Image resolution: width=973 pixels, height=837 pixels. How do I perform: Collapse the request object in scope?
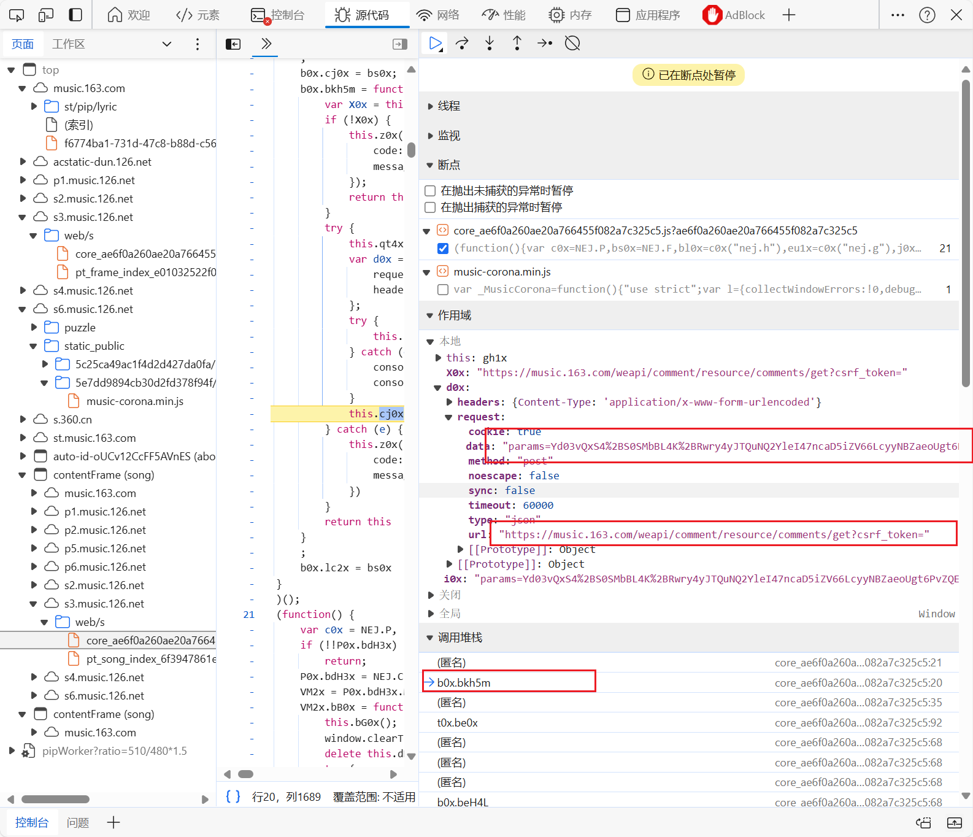click(x=448, y=417)
